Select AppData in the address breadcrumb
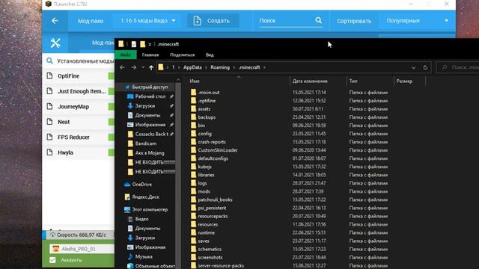 (x=192, y=67)
